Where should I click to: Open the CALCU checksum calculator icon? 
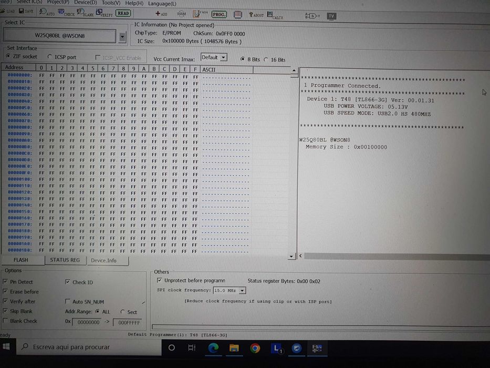[275, 15]
